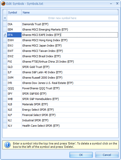Click 'Financial Select SPDR (ETF)' cell

pos(70,115)
